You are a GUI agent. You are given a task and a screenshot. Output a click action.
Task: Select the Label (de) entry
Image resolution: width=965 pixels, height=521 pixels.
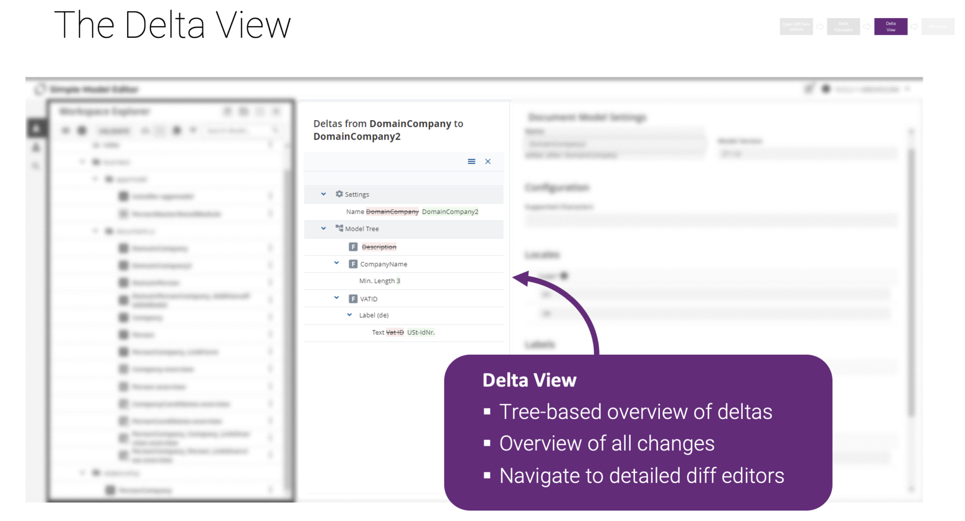click(x=374, y=315)
